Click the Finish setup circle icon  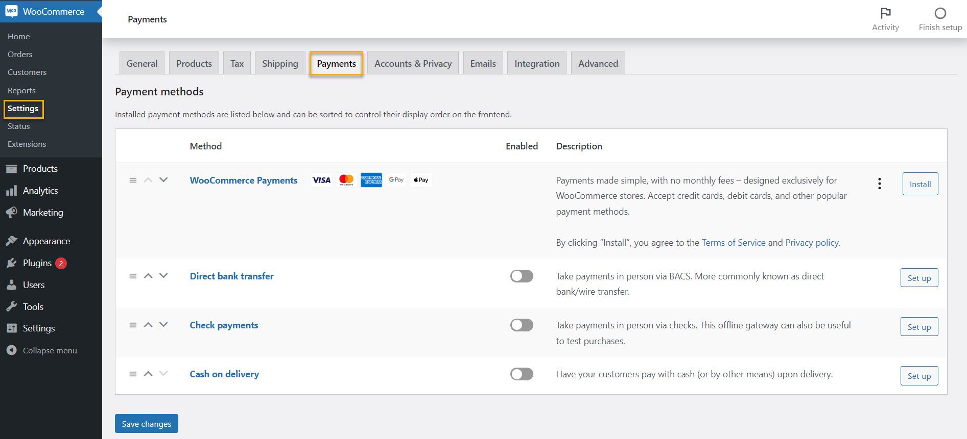point(940,13)
